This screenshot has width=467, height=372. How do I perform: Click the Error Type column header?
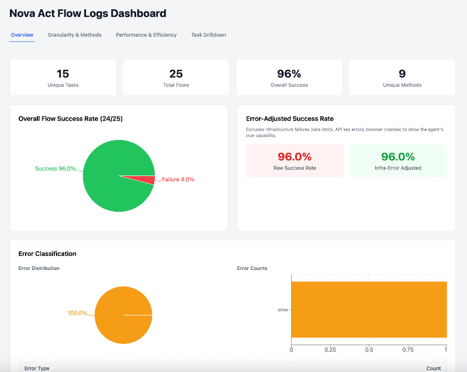(x=37, y=368)
